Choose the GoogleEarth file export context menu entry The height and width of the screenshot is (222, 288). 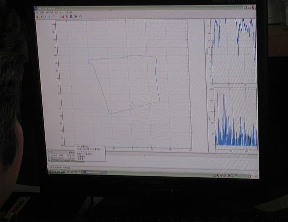[x=89, y=149]
